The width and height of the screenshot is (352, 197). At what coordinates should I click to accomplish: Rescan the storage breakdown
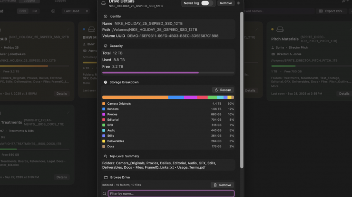(223, 90)
